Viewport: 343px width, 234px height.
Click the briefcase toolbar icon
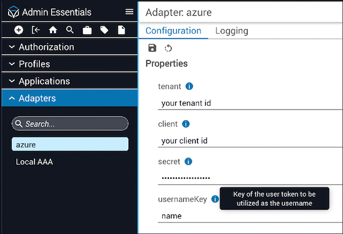click(87, 30)
